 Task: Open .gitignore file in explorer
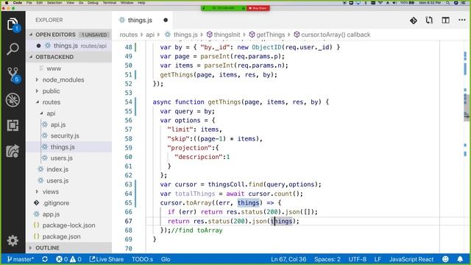56,203
